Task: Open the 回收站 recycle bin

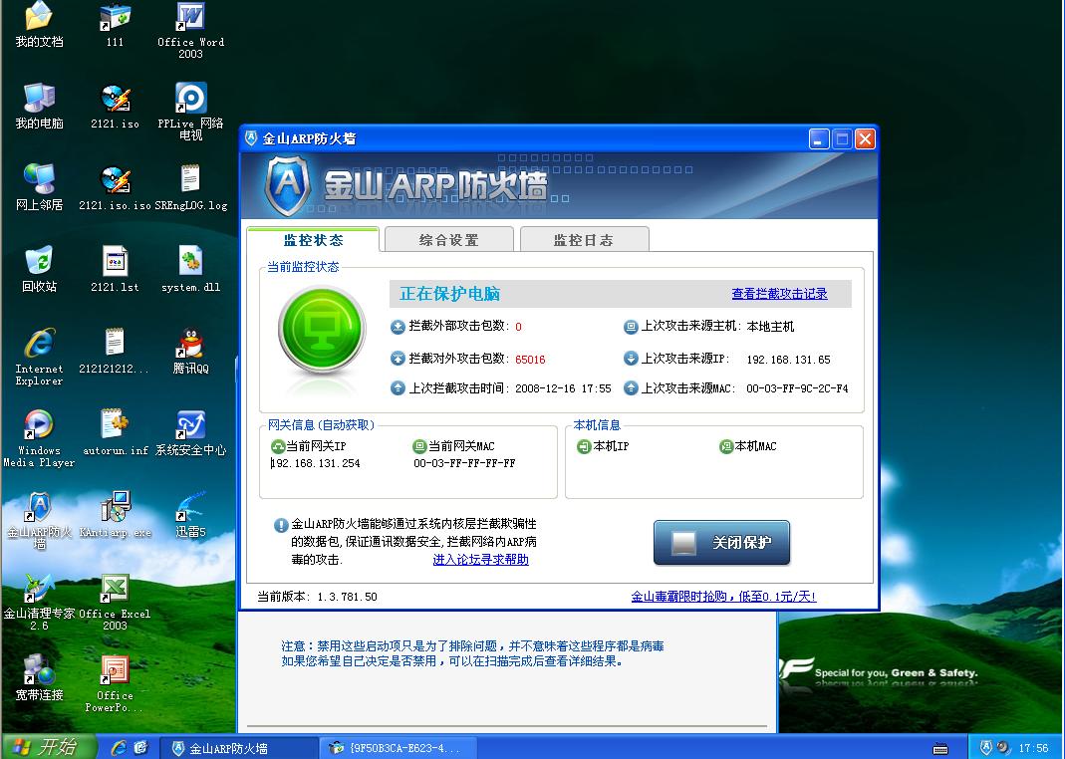Action: pos(39,269)
